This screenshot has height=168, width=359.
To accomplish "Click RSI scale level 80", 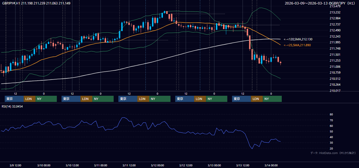I will 331,115.
